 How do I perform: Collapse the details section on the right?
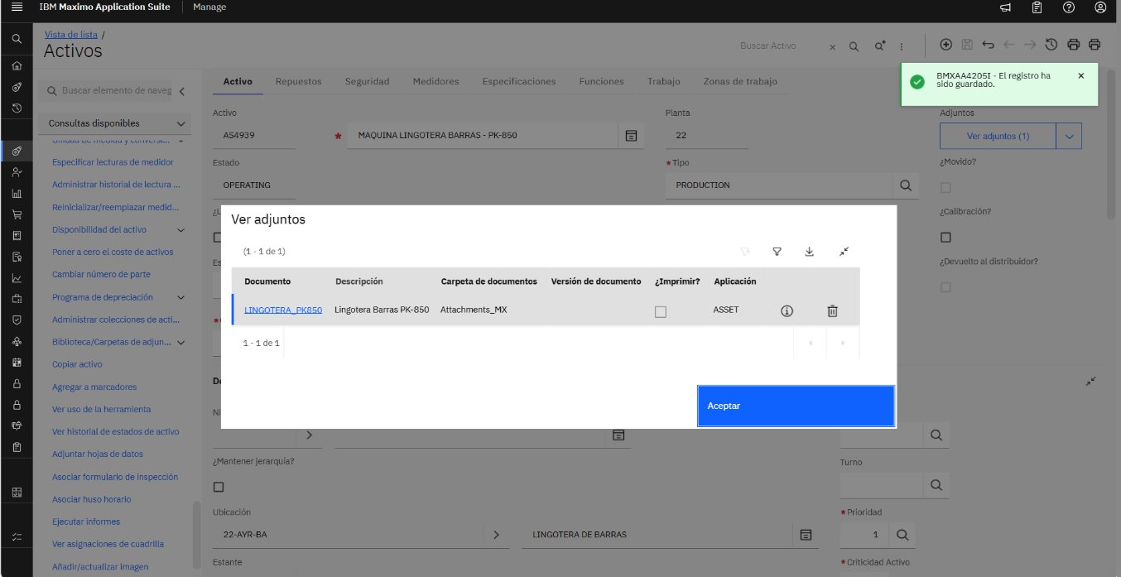point(1091,381)
